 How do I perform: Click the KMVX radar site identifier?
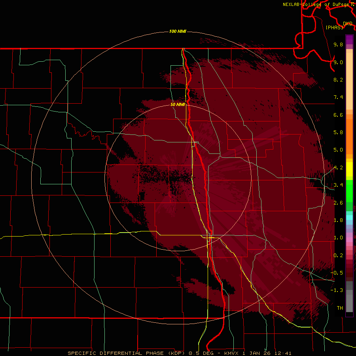[x=232, y=353]
